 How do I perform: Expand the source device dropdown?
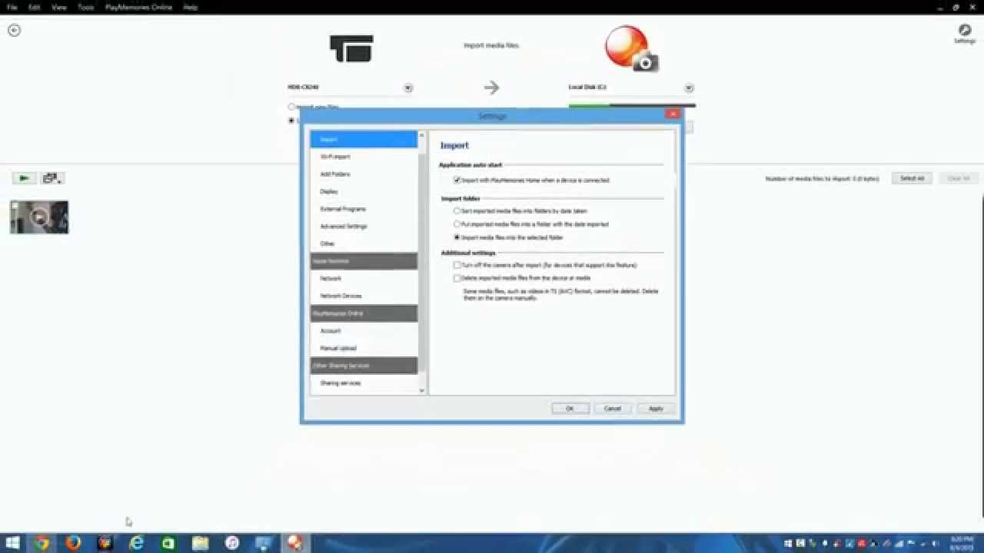[408, 88]
